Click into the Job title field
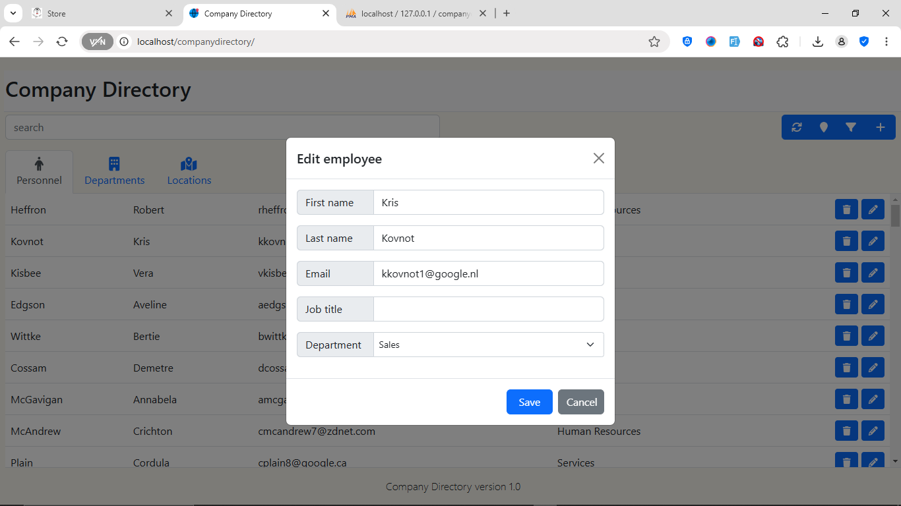 488,309
